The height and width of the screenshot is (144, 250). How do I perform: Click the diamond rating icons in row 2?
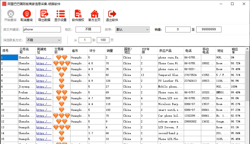pos(61,63)
